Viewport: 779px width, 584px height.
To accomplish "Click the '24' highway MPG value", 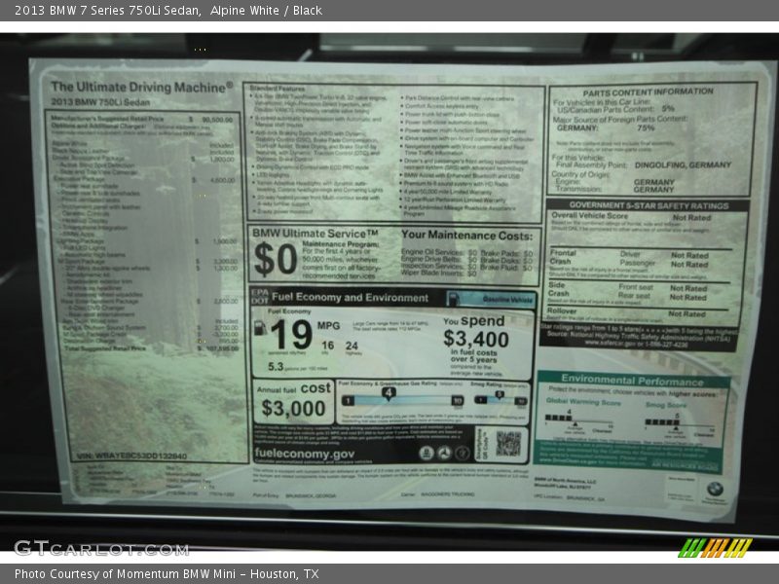I will (352, 346).
